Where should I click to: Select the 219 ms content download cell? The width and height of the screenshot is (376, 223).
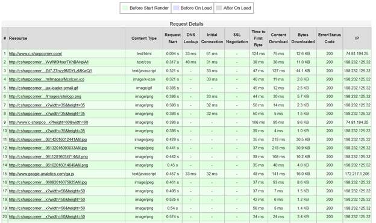278,139
